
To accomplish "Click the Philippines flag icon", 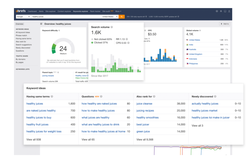I will coord(187,64).
